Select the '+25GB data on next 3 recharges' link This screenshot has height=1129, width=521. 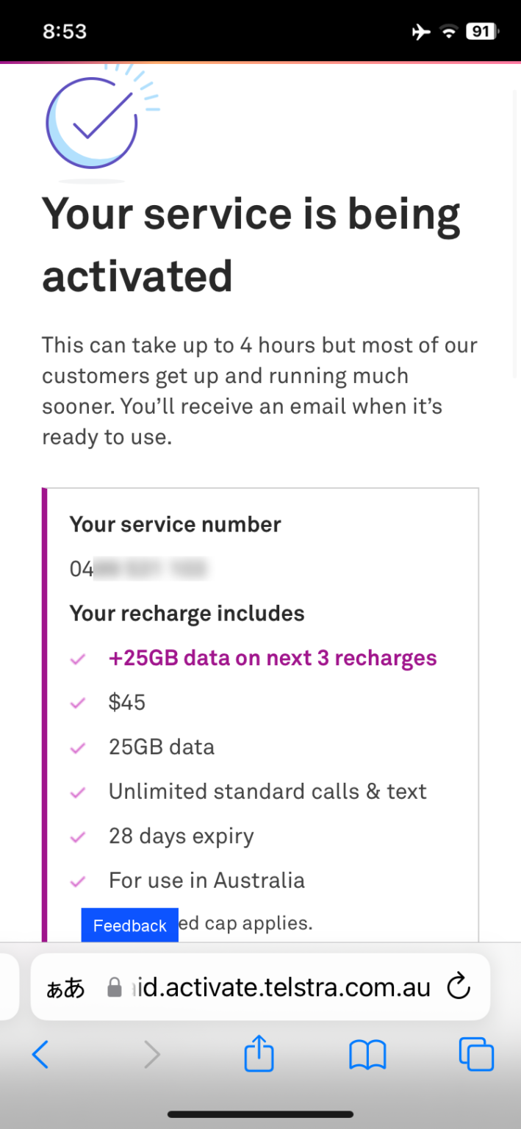tap(273, 658)
